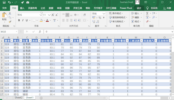Align text to the left
This screenshot has height=100, width=174.
(63, 20)
